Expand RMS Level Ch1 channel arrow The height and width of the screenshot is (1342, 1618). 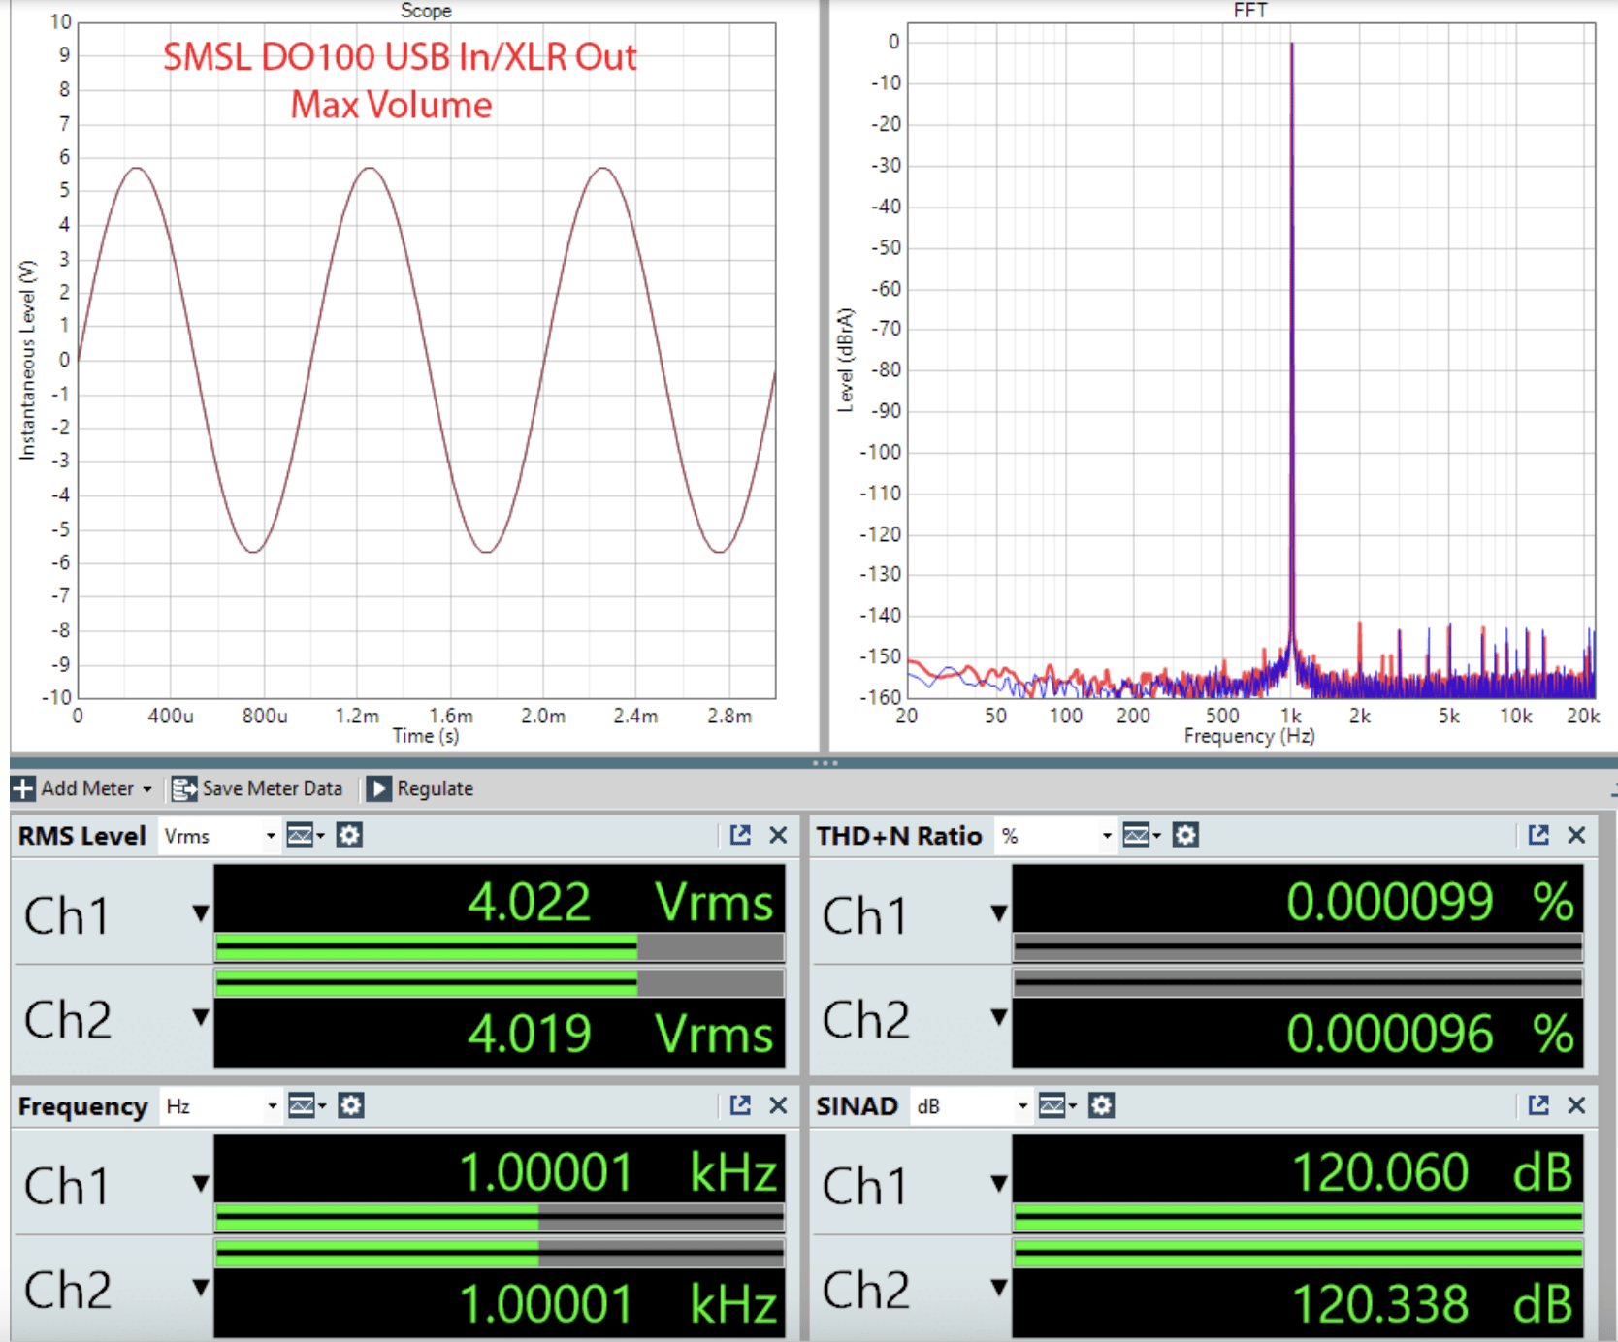click(x=201, y=913)
